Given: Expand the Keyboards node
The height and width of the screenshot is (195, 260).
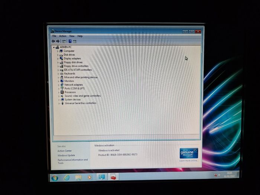Looking at the screenshot, I should coord(58,74).
